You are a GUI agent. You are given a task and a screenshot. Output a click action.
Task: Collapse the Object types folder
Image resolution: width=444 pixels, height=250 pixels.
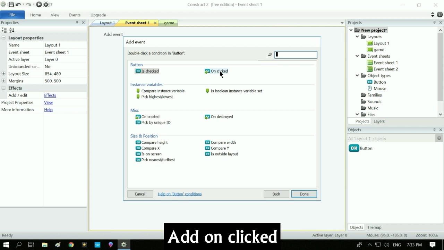(x=357, y=76)
